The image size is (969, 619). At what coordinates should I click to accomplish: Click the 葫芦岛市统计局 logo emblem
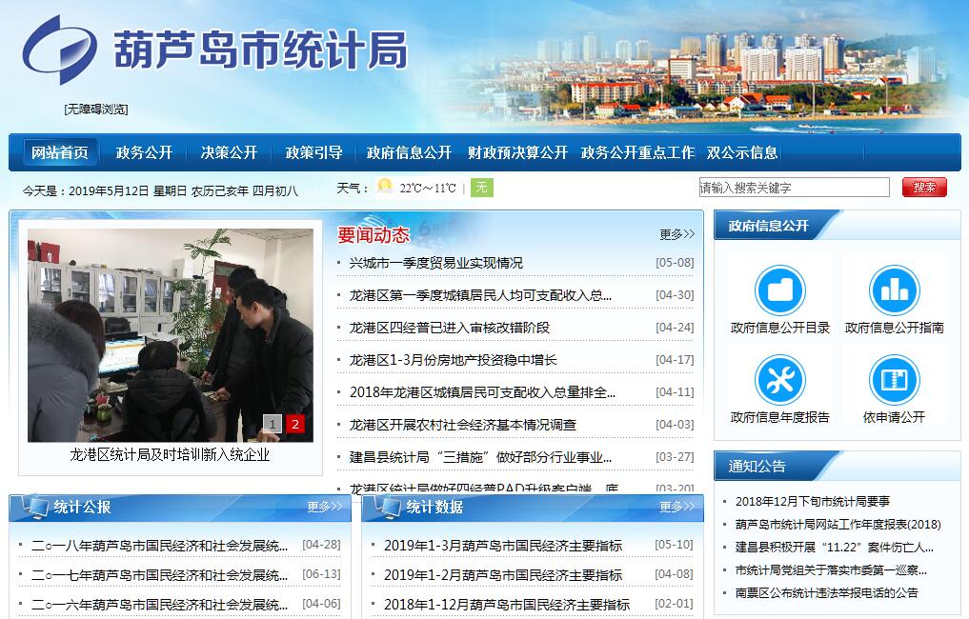(x=59, y=50)
